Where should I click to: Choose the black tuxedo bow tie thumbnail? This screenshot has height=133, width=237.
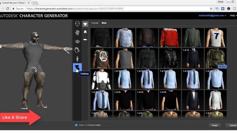point(193,100)
